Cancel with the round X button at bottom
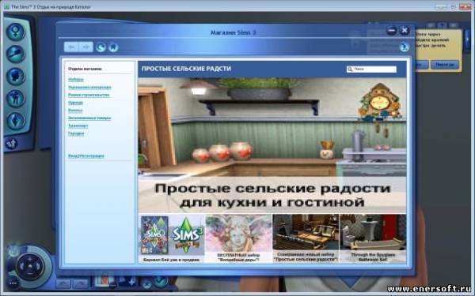The width and height of the screenshot is (475, 296). tap(147, 283)
